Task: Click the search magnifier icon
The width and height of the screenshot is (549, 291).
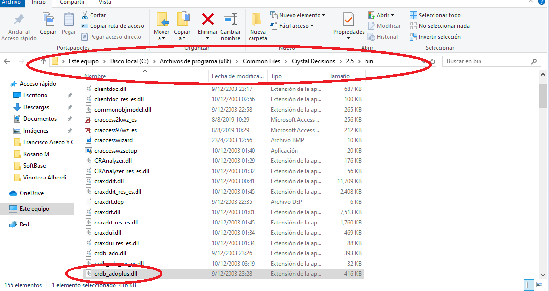Action: click(534, 61)
